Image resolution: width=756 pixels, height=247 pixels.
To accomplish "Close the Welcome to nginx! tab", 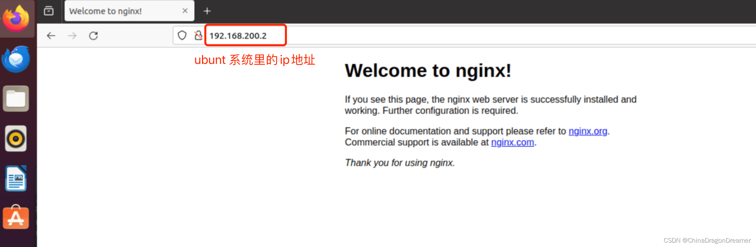I will click(x=185, y=11).
